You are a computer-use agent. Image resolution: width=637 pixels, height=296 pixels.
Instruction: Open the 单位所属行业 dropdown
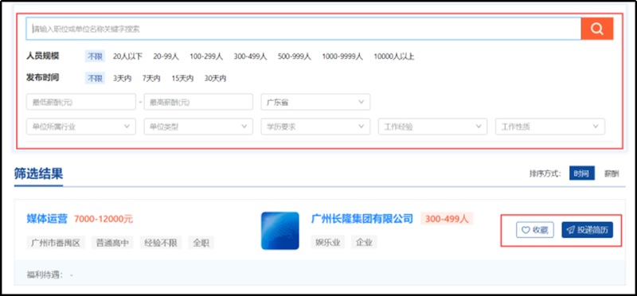point(81,127)
